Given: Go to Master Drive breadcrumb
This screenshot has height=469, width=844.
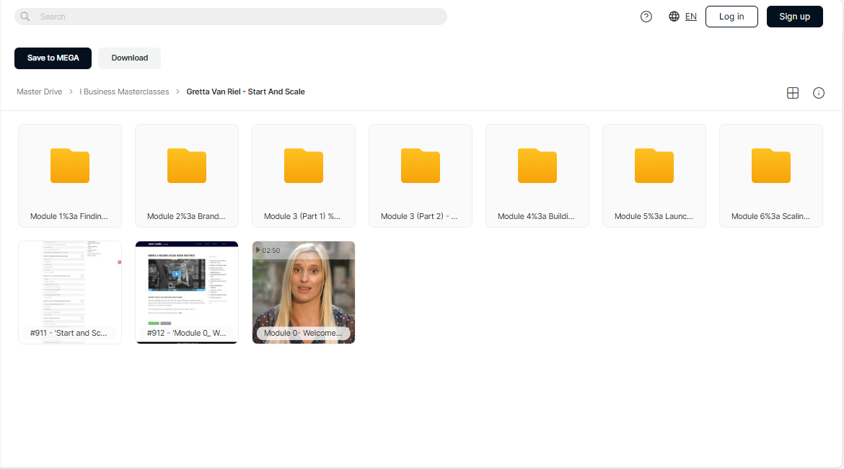Looking at the screenshot, I should click(x=39, y=92).
